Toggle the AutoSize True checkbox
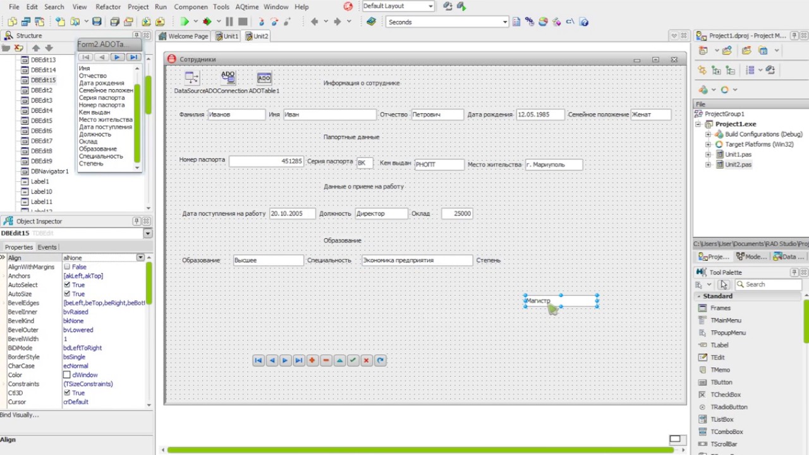The width and height of the screenshot is (809, 455). [x=67, y=294]
